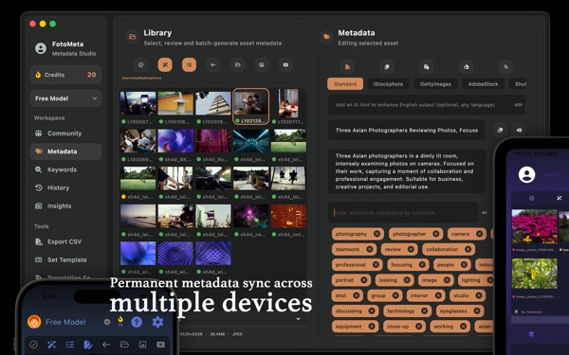Viewport: 569px width, 355px height.
Task: Click the profile avatar on right phone
Action: point(526,175)
